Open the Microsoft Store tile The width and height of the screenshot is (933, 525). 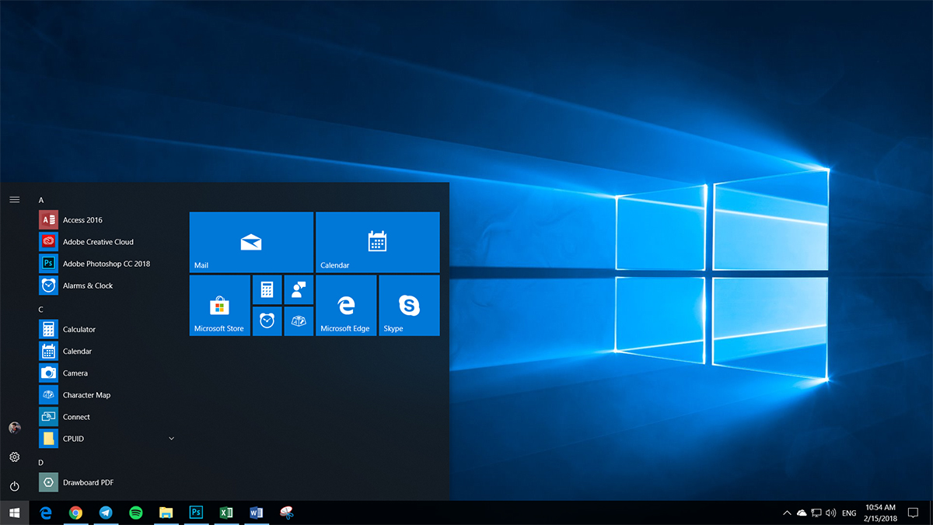pyautogui.click(x=219, y=305)
